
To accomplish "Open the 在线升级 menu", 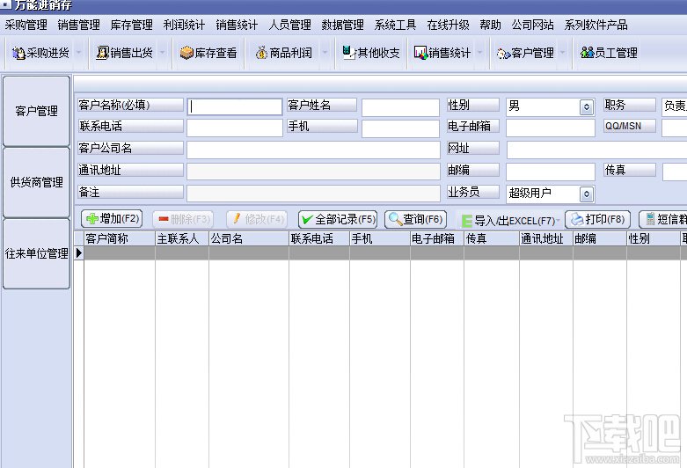I will (448, 25).
